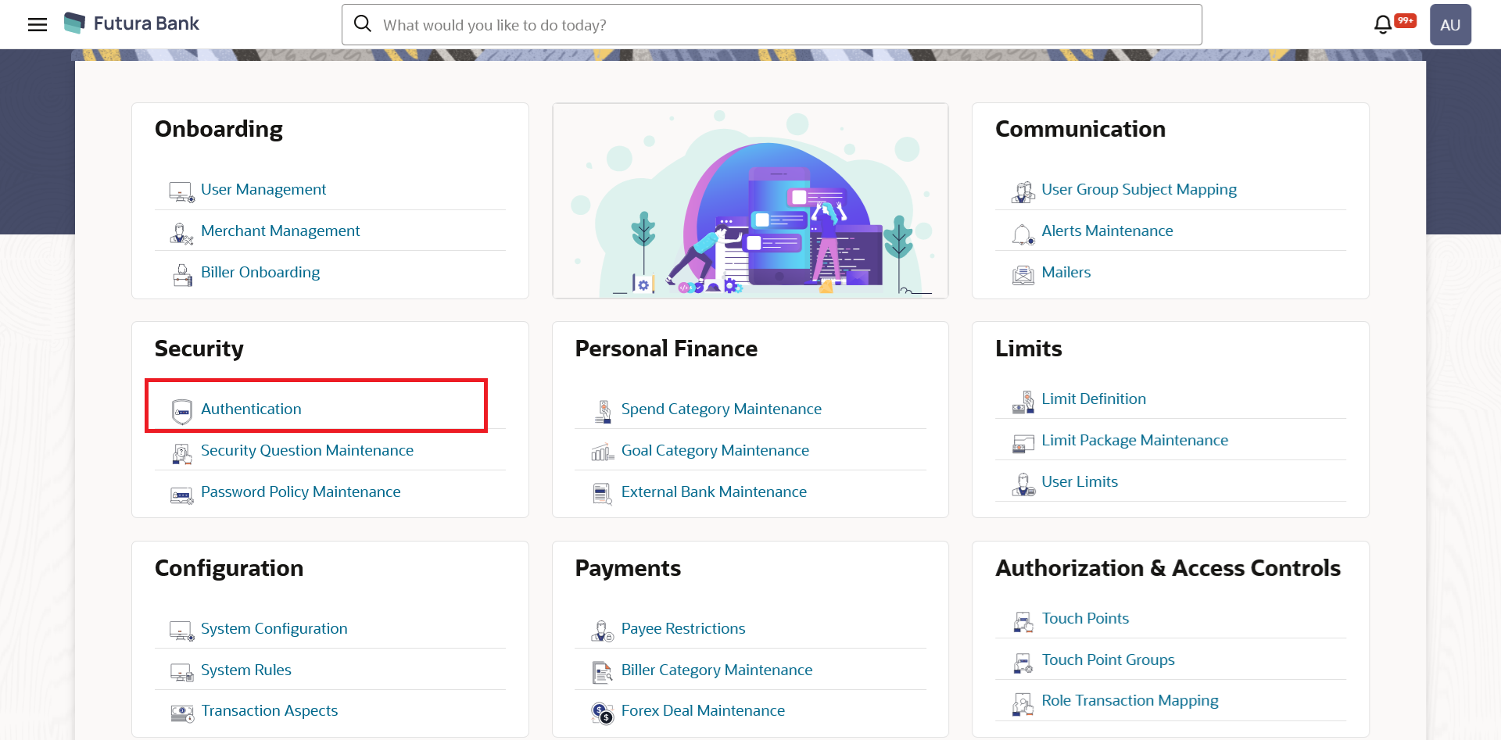Open the Authentication link
Screen dimensions: 1501x740
coord(251,409)
